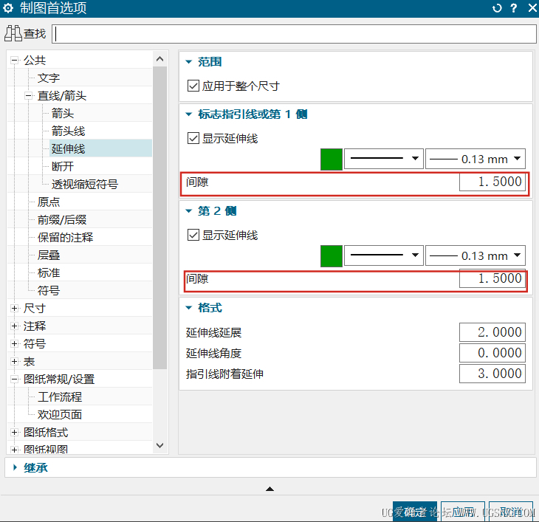Toggle 应用于整个尺寸 checkbox

click(x=193, y=86)
